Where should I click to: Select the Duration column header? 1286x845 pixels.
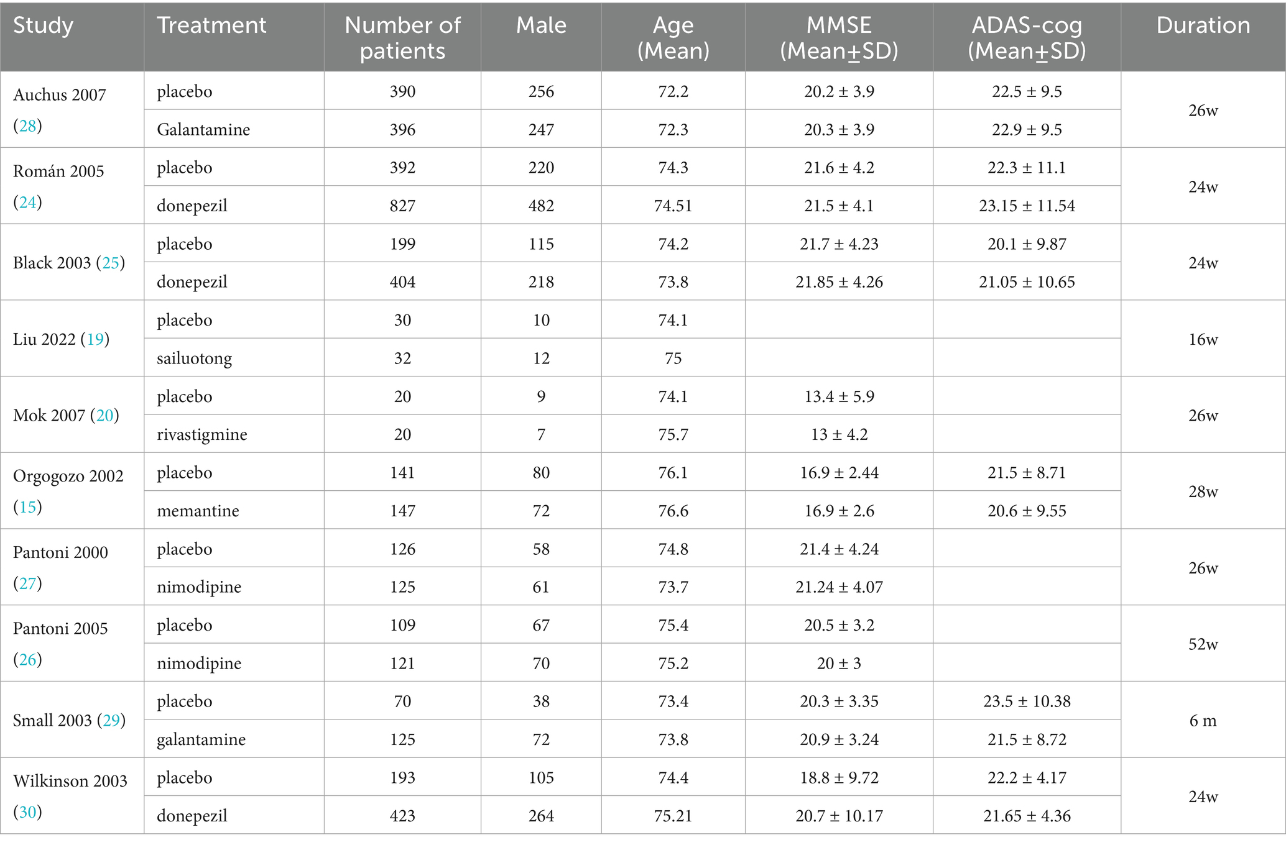coord(1203,25)
